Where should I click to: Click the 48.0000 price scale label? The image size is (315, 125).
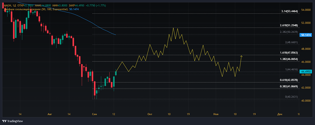coord(306,49)
